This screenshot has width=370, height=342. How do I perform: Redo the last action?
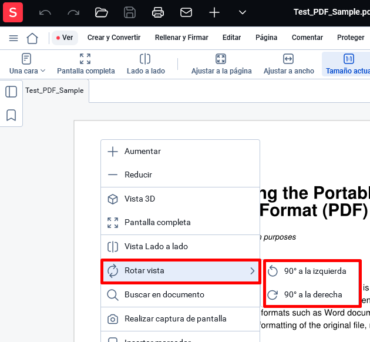pyautogui.click(x=73, y=12)
